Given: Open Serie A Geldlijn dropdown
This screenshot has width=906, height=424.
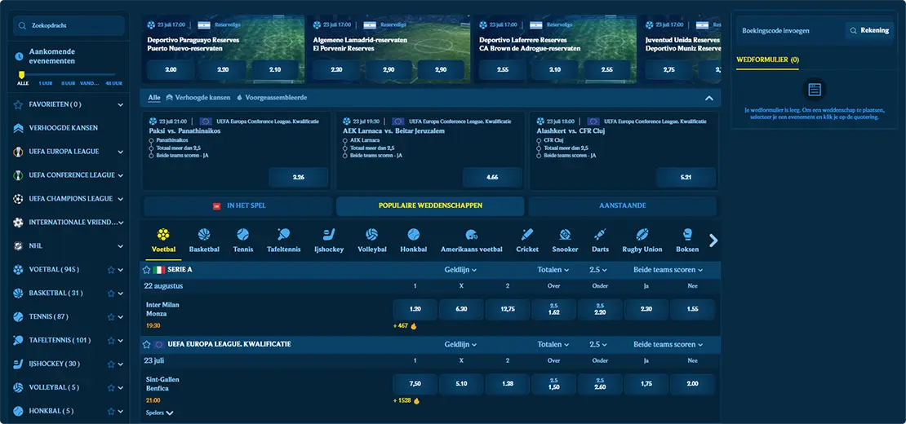Looking at the screenshot, I should [460, 269].
